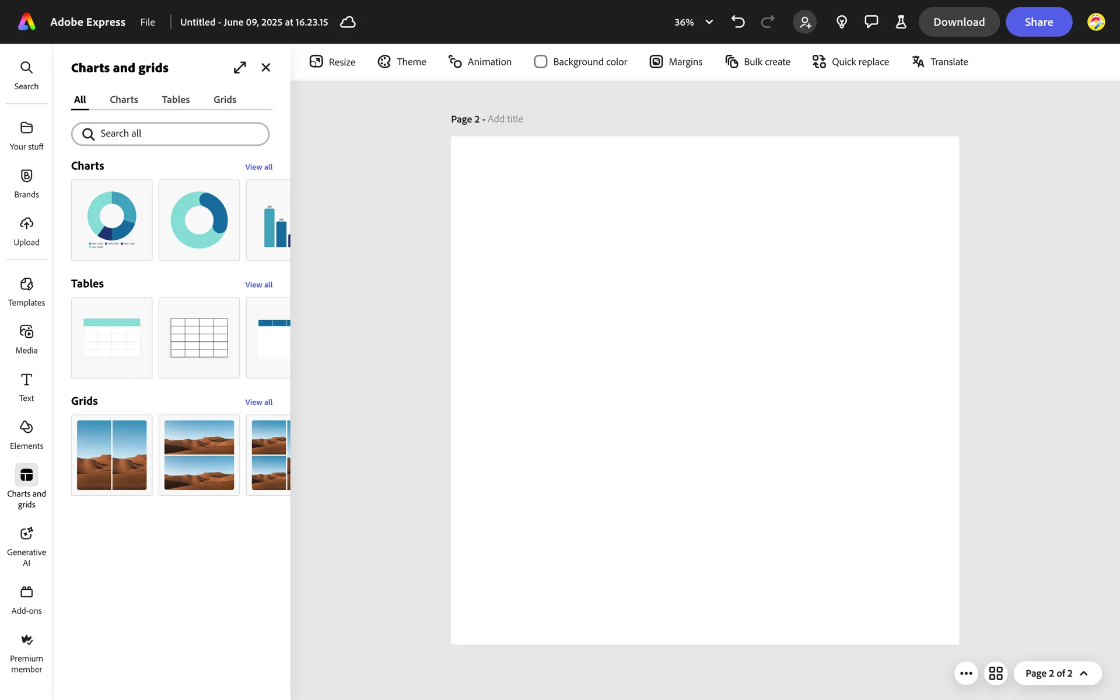Open the 36% zoom level dropdown
Screen dimensions: 1120x700
(694, 22)
